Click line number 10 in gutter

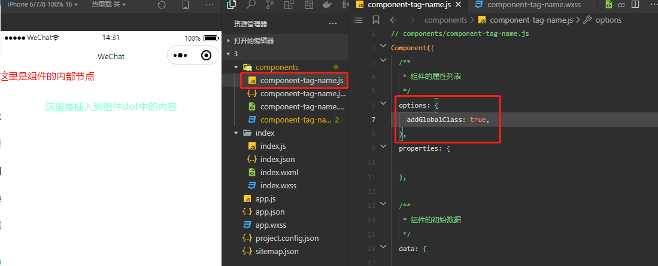[x=371, y=163]
